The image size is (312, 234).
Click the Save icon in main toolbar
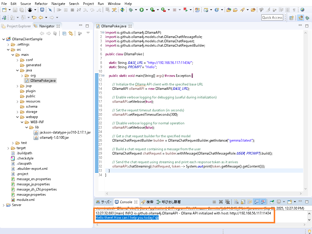(15, 10)
